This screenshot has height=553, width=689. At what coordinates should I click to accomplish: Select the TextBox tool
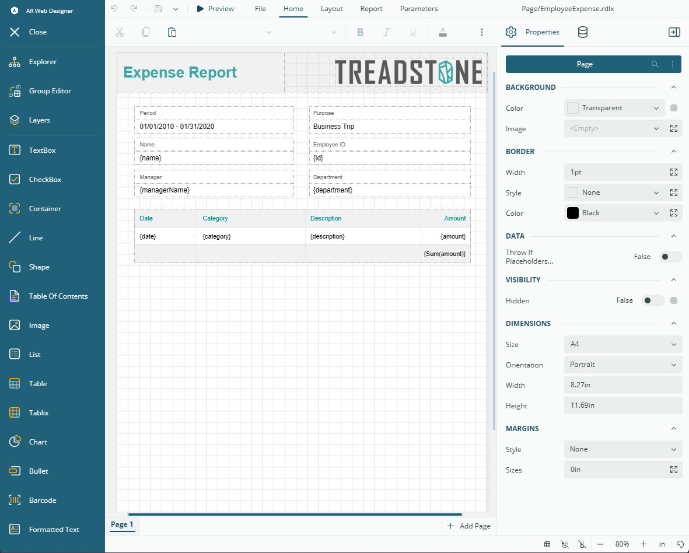(x=33, y=150)
